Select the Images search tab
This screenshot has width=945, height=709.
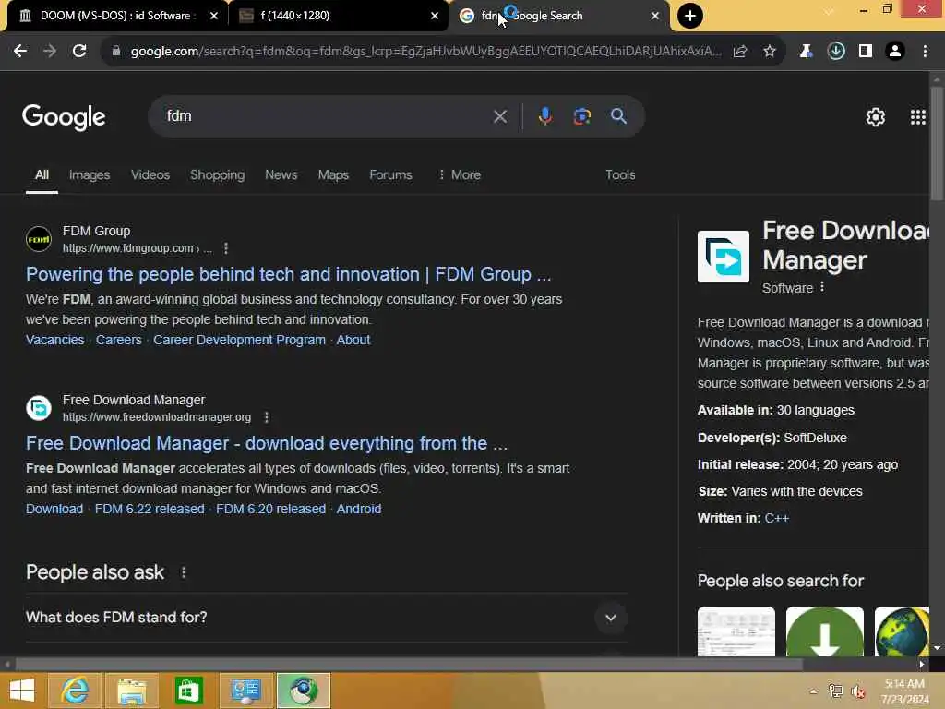[x=90, y=174]
